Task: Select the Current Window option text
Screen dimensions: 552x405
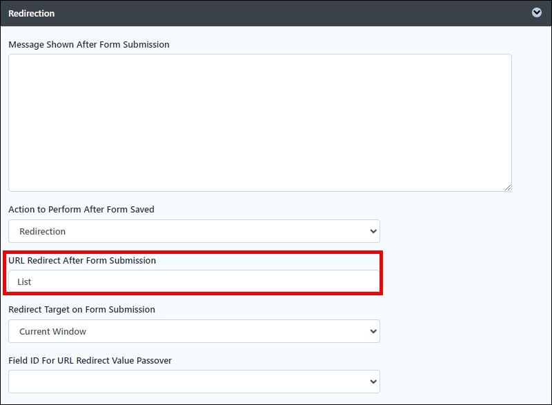Action: click(x=53, y=331)
